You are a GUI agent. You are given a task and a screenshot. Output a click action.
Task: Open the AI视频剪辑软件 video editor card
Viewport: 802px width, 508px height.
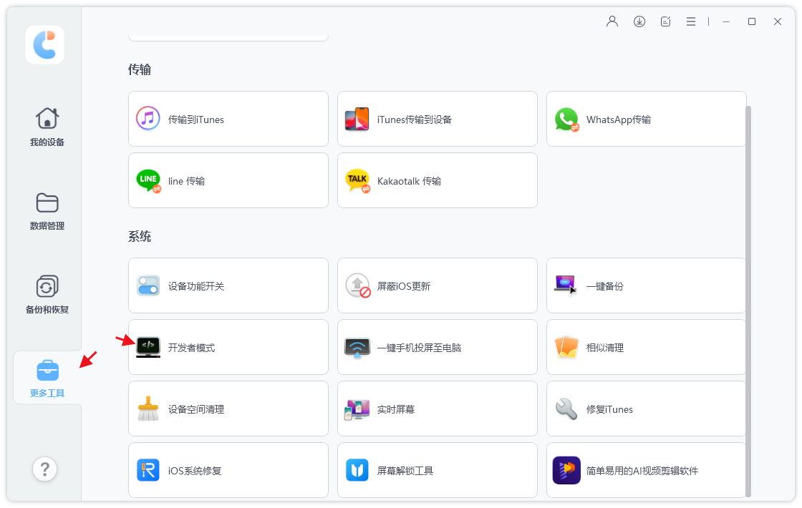(x=644, y=470)
